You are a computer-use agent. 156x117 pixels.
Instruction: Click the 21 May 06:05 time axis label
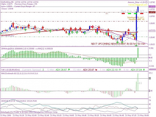coord(106,116)
